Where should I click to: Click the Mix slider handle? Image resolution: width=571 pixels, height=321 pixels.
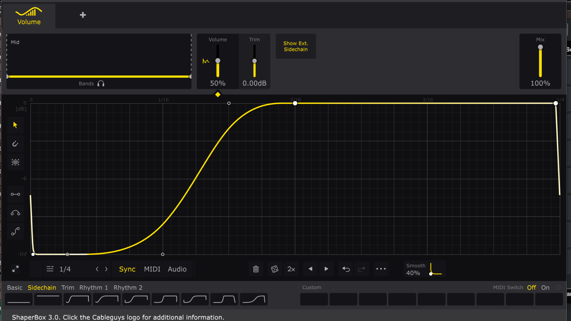click(x=540, y=47)
